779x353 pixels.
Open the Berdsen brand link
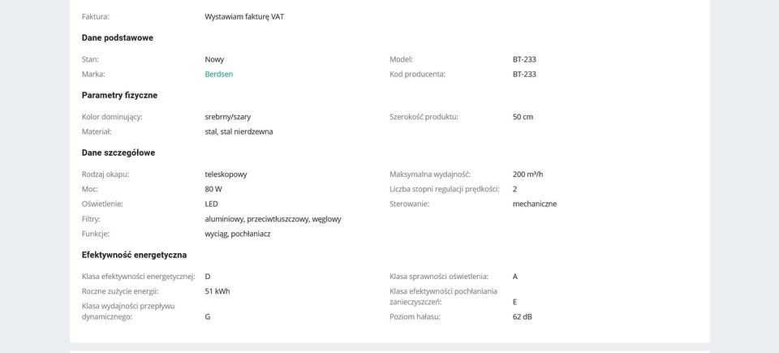point(219,74)
